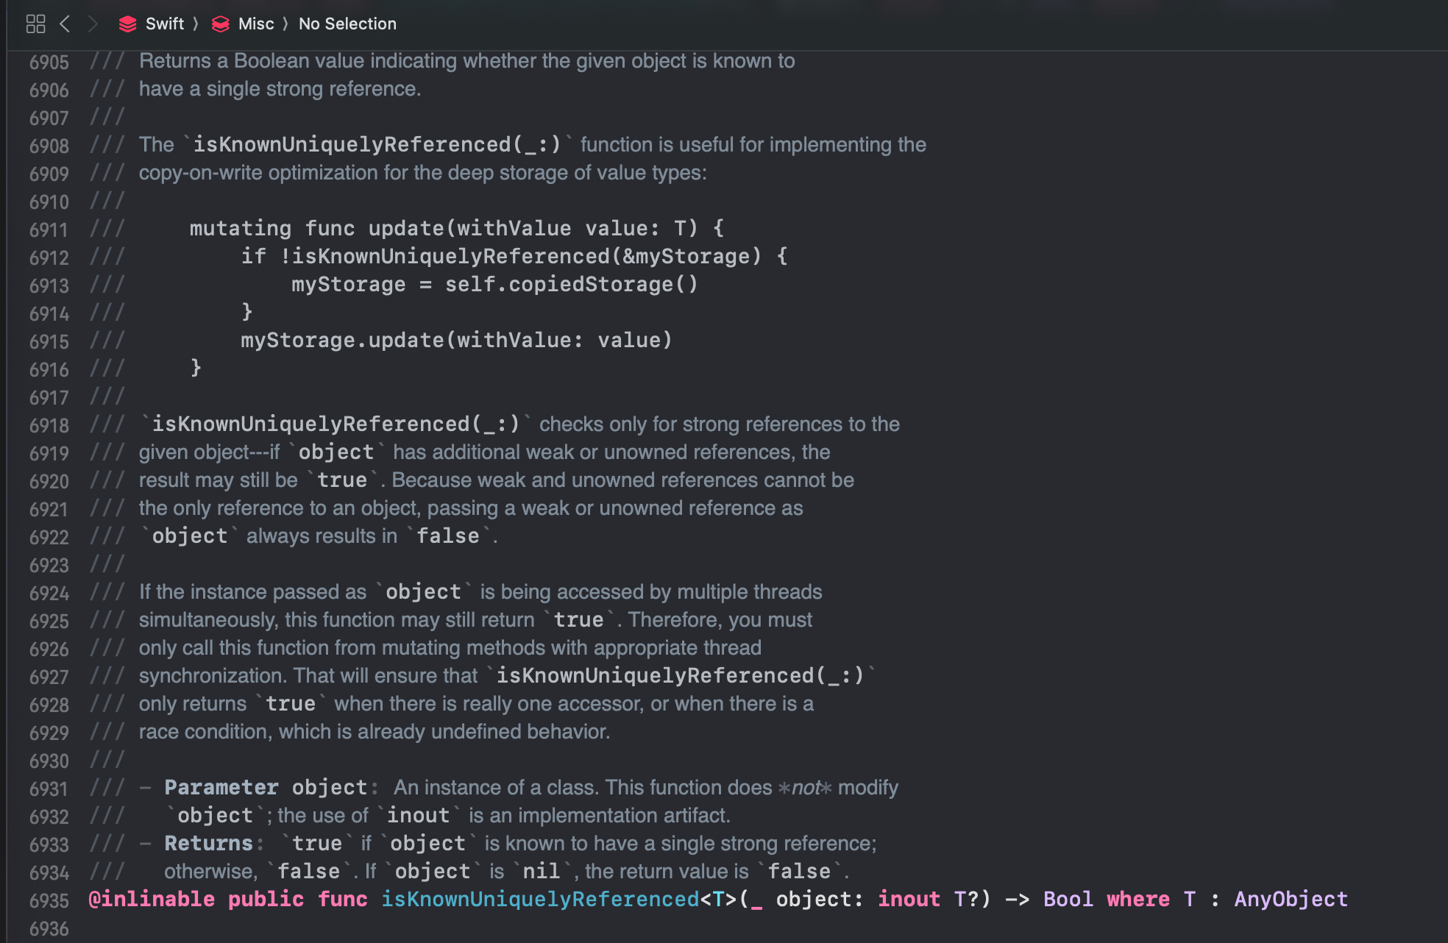Viewport: 1448px width, 943px height.
Task: Click the bold Parameter doc keyword
Action: (x=221, y=787)
